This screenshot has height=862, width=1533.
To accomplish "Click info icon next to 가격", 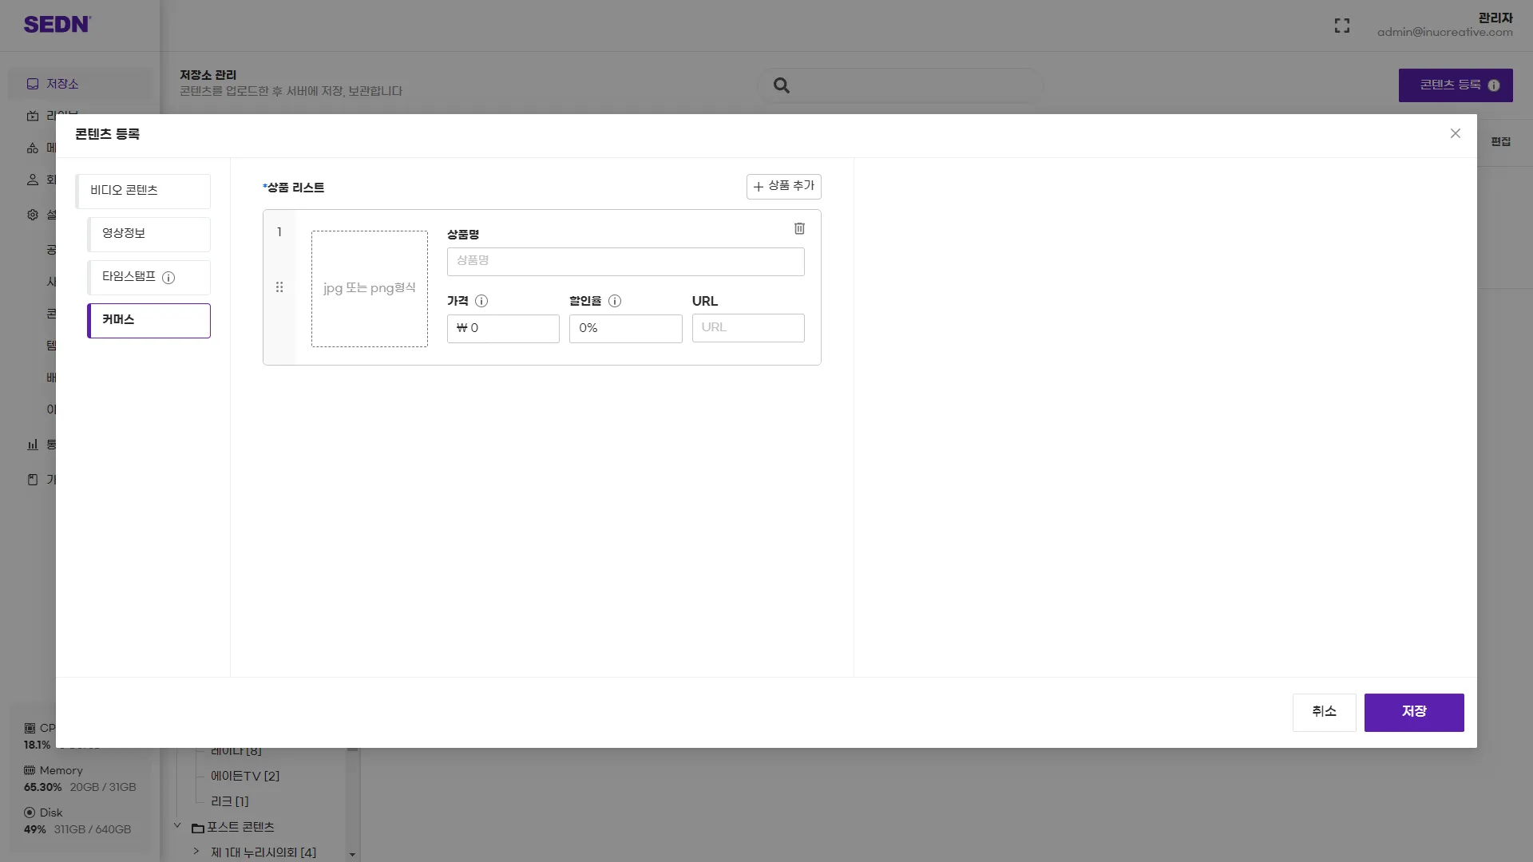I will pos(481,301).
